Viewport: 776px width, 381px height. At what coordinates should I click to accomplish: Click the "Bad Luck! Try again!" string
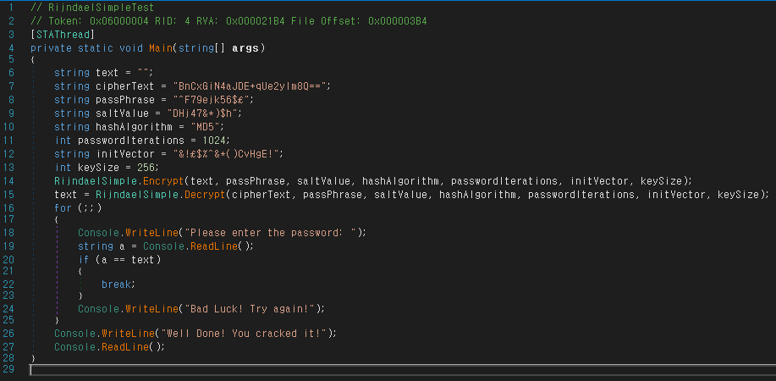[250, 309]
